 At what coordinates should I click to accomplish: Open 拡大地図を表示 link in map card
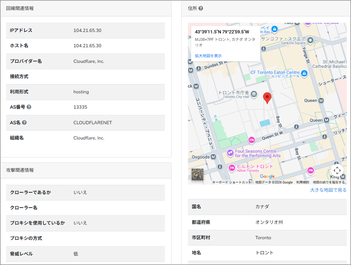(208, 56)
